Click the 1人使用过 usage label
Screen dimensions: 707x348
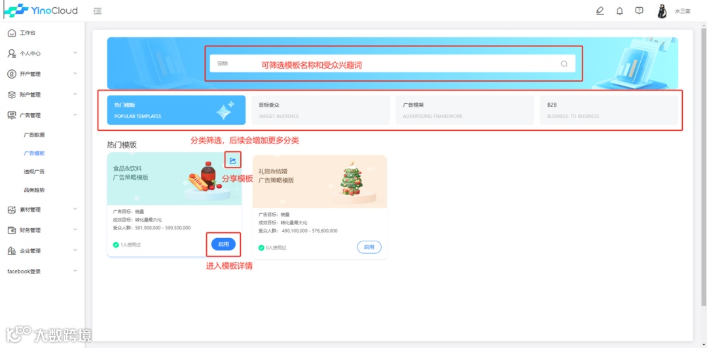pos(130,245)
